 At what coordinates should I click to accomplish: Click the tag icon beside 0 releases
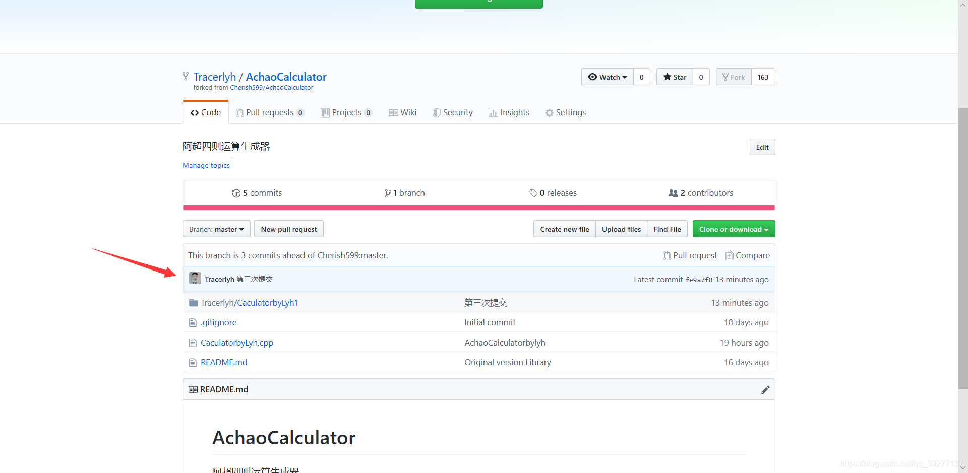pos(533,193)
